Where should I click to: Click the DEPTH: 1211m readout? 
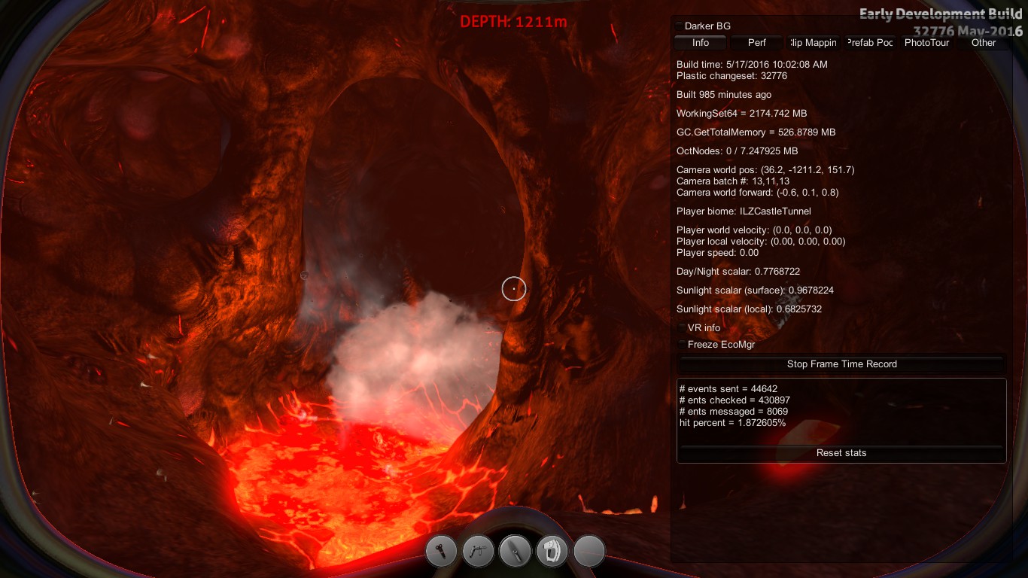(x=514, y=22)
